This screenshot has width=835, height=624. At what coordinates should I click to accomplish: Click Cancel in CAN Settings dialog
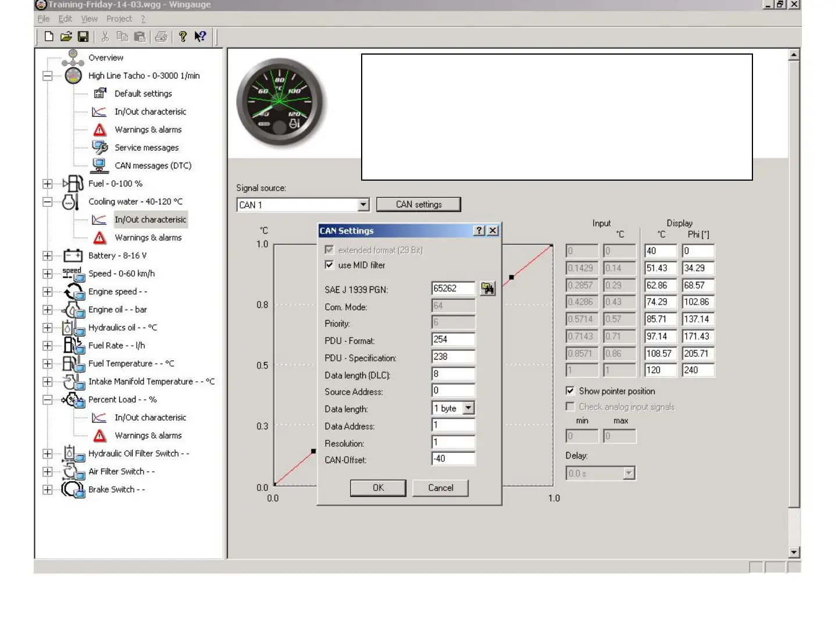point(440,488)
